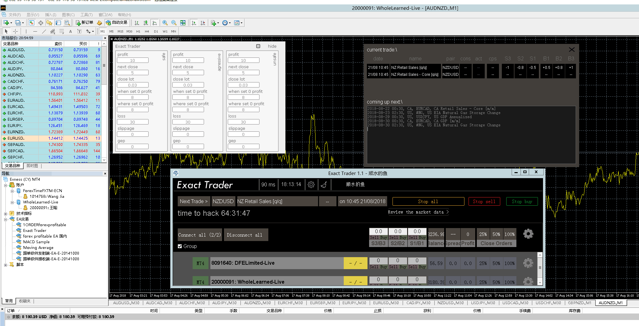The width and height of the screenshot is (639, 326).
Task: Open the 图表(C) menu
Action: [x=68, y=15]
